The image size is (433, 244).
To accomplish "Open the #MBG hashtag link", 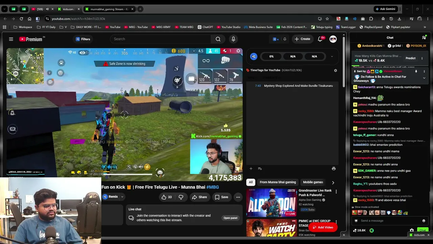I will click(212, 187).
